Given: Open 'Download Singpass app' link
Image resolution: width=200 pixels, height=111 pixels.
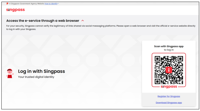Looking at the screenshot, I should click(x=169, y=103).
